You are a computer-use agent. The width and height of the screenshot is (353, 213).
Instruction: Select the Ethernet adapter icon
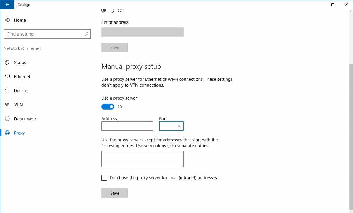tap(7, 76)
